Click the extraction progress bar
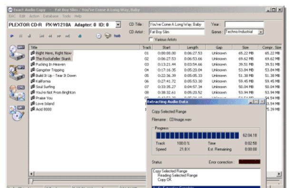Viewport: 294px width, 188px height. 197,136
